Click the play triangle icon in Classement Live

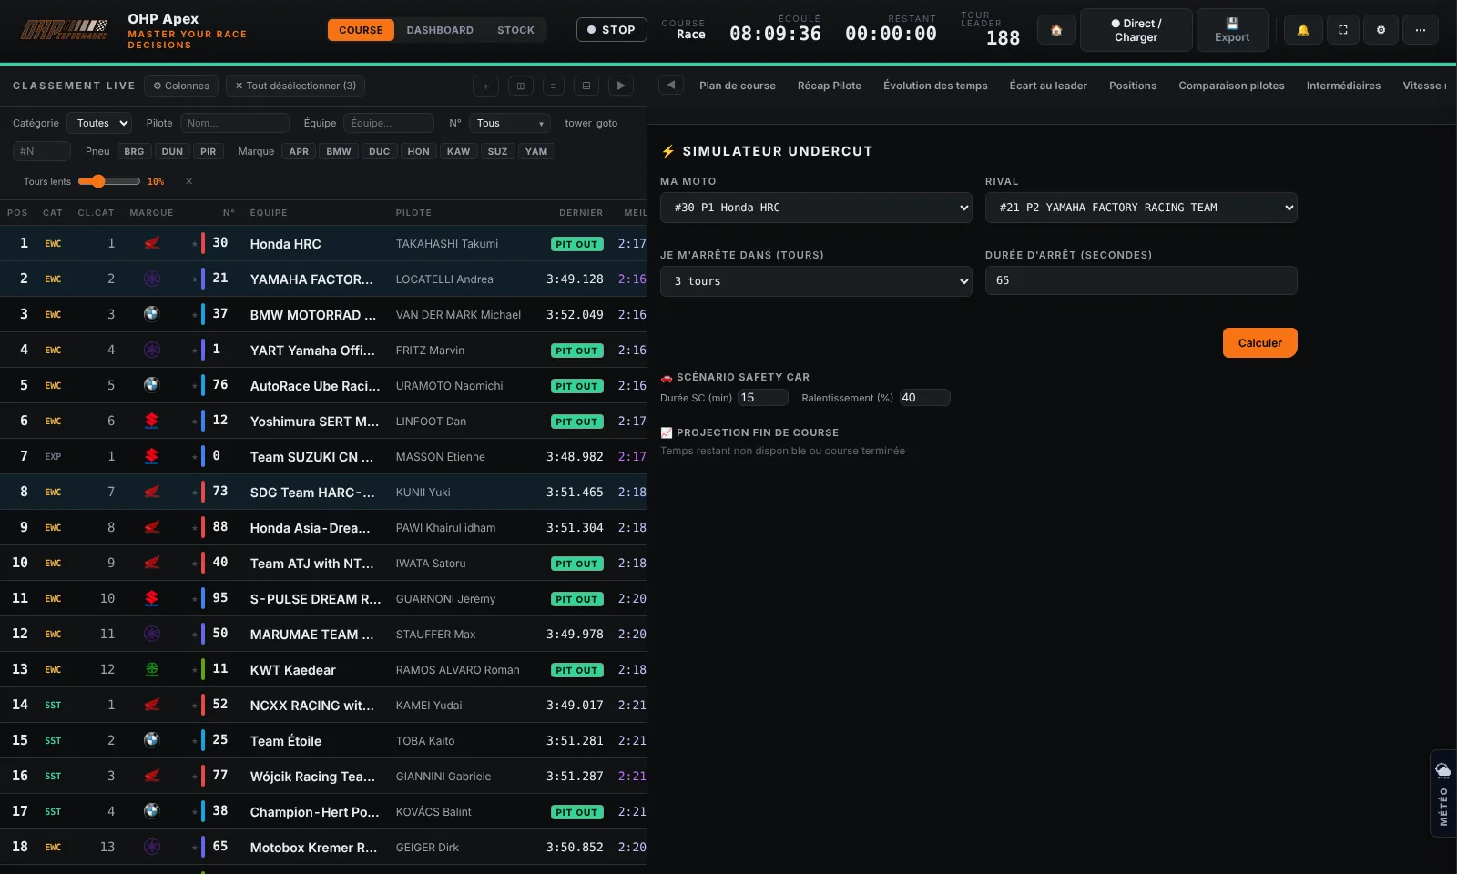621,86
